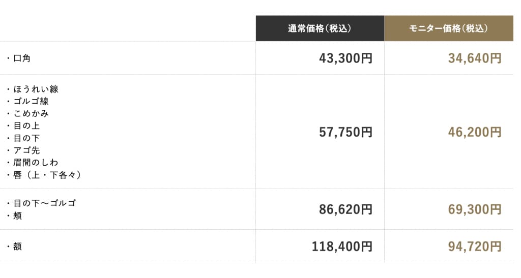Click the 43,300円 regular price
The image size is (521, 278).
[x=345, y=58]
